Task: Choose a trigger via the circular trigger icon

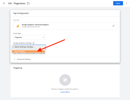Action: [65, 80]
